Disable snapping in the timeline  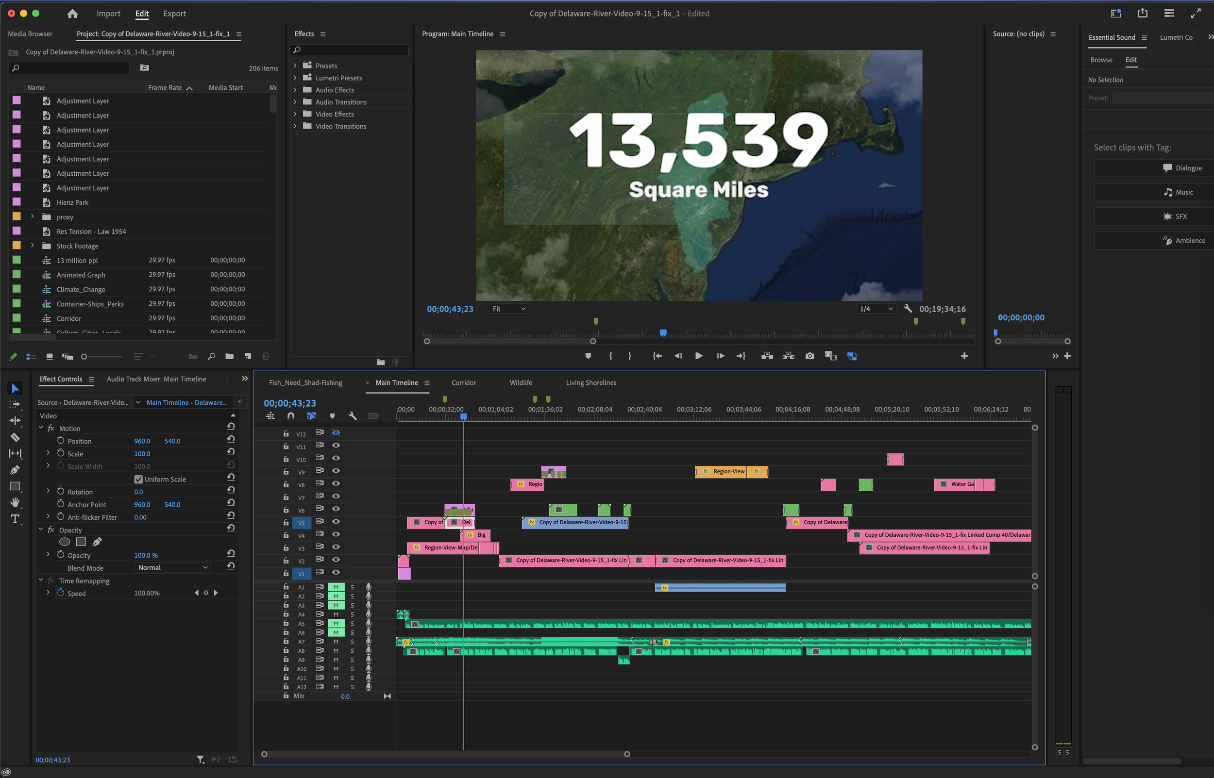[x=290, y=416]
